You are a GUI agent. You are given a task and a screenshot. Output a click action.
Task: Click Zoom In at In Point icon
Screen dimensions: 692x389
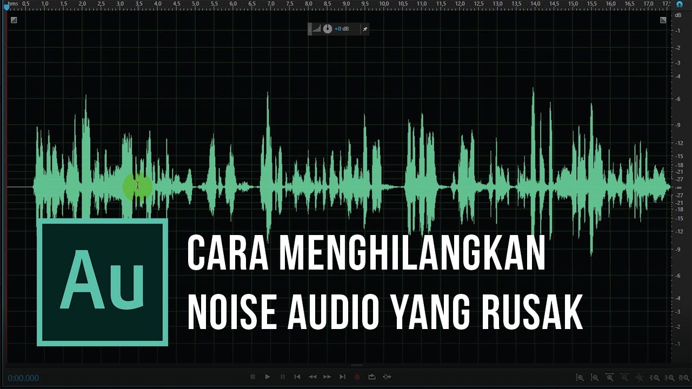click(x=655, y=377)
